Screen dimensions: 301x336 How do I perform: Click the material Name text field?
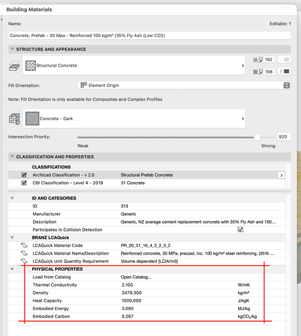150,36
